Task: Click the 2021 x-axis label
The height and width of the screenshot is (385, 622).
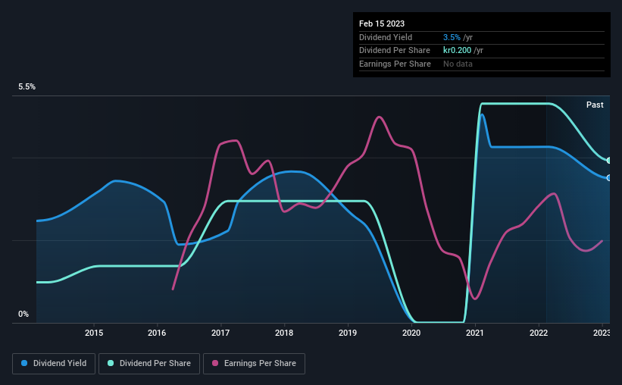Action: coord(475,333)
